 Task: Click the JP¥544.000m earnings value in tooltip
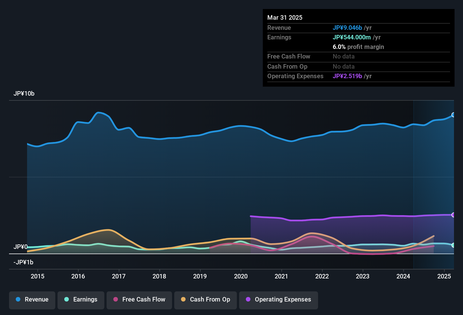[x=352, y=37]
